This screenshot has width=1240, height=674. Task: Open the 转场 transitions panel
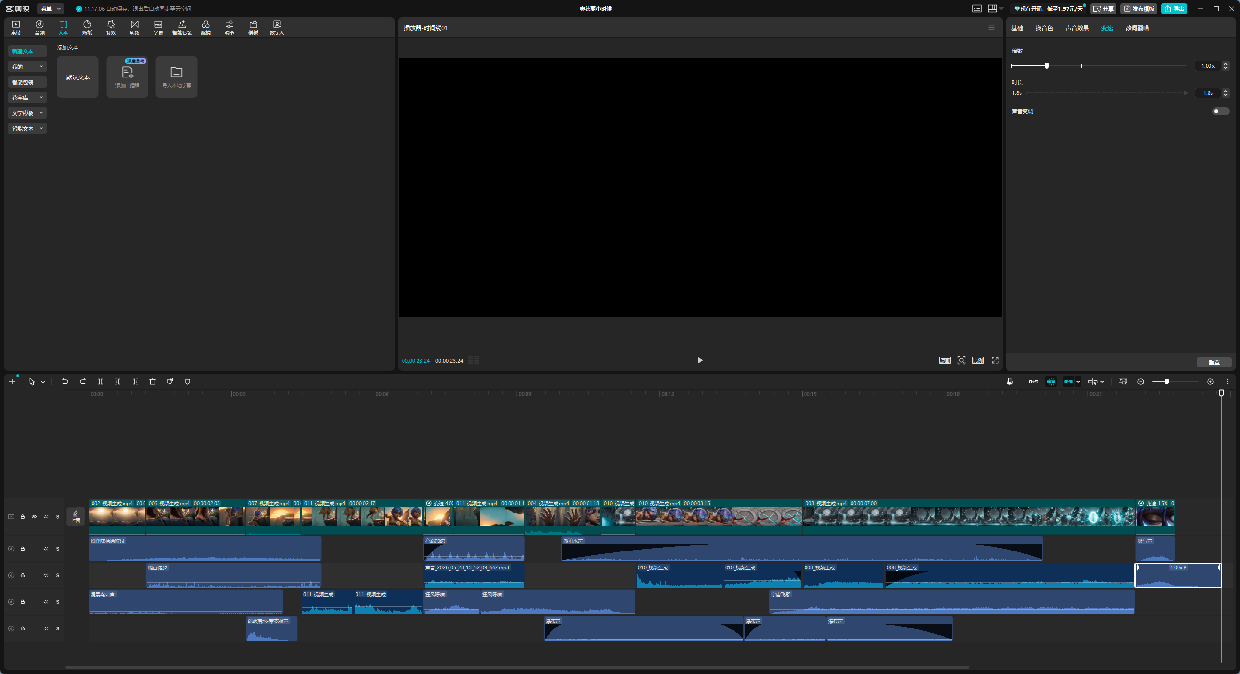click(x=135, y=28)
